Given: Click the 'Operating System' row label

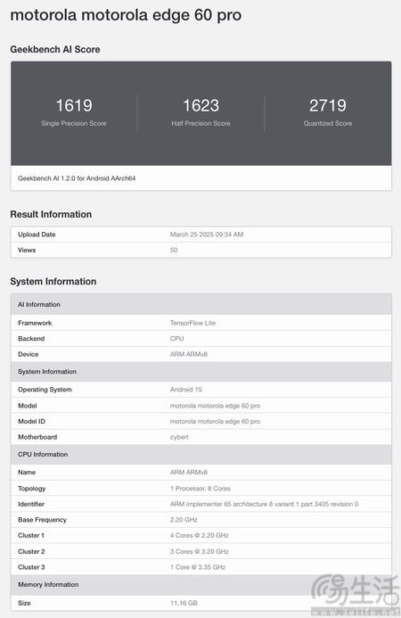Looking at the screenshot, I should click(45, 390).
